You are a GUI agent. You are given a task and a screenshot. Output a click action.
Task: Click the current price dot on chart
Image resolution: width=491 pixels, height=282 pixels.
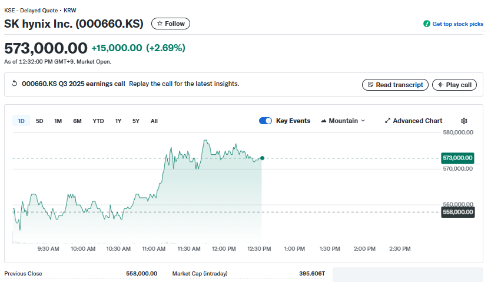pyautogui.click(x=262, y=158)
